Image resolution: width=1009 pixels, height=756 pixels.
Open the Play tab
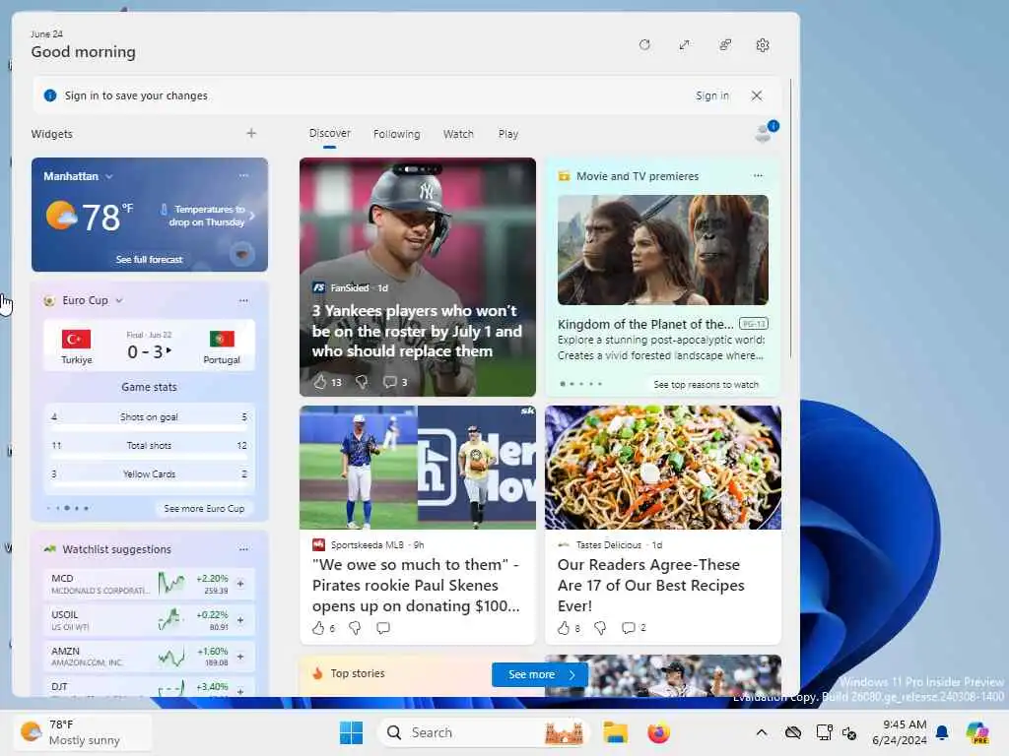pos(507,134)
